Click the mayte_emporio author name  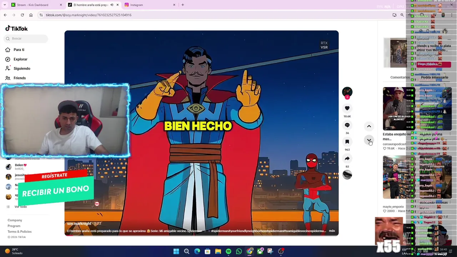coord(393,207)
